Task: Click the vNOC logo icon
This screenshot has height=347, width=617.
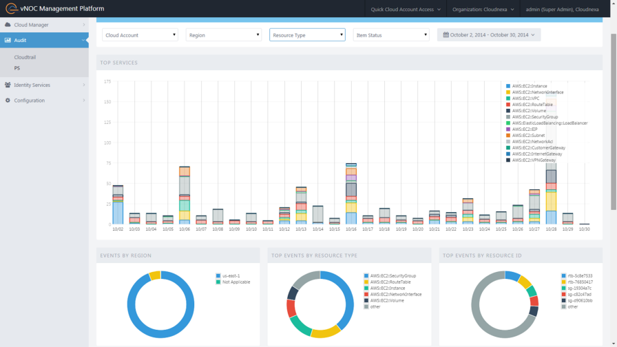Action: [x=12, y=9]
